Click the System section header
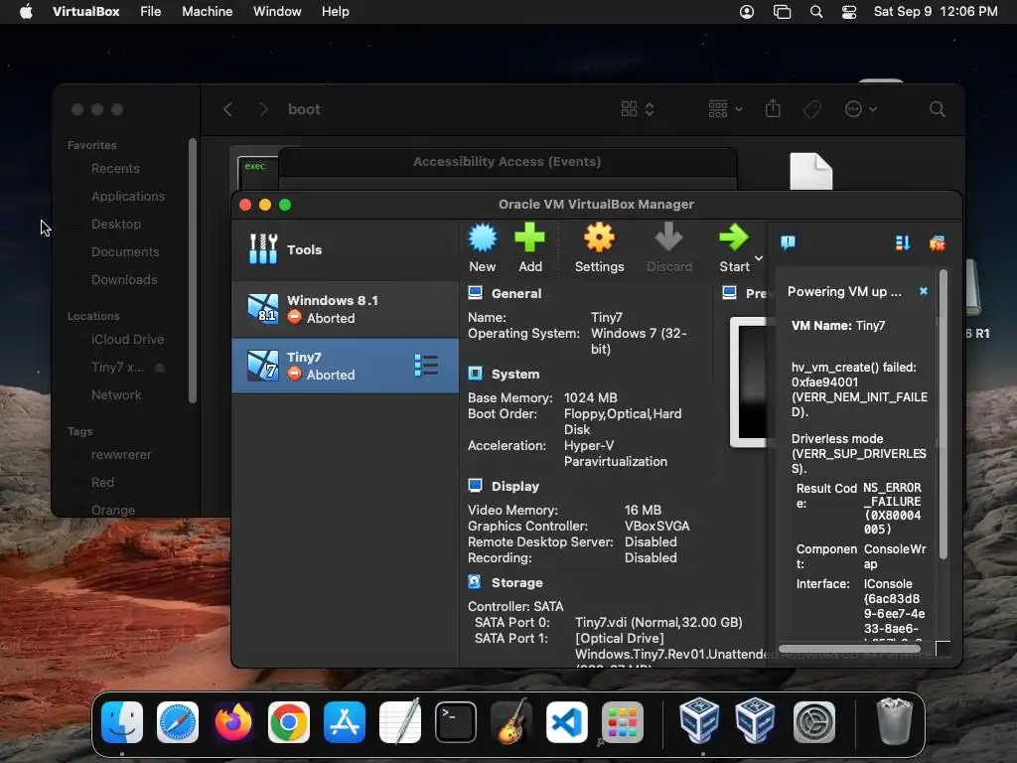 pos(515,374)
